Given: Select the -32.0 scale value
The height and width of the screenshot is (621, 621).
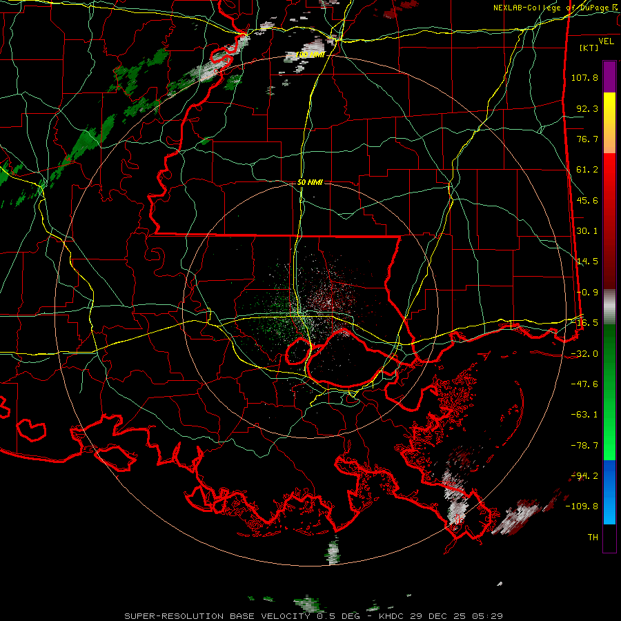Looking at the screenshot, I should tap(584, 354).
